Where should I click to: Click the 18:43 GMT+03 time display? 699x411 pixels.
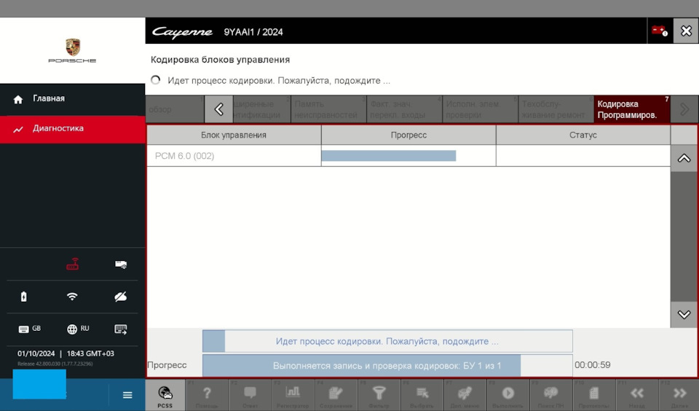coord(90,353)
